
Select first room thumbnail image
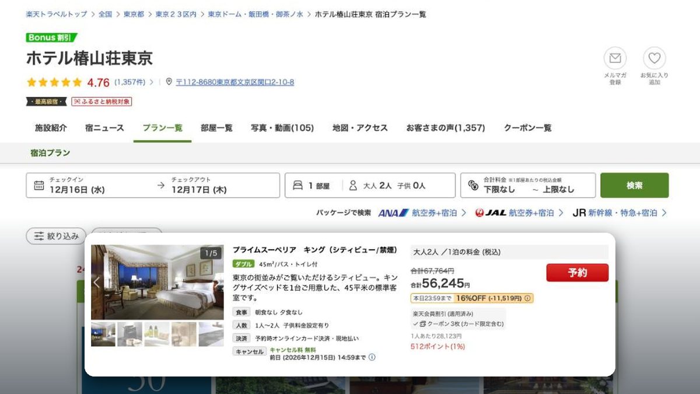[103, 334]
